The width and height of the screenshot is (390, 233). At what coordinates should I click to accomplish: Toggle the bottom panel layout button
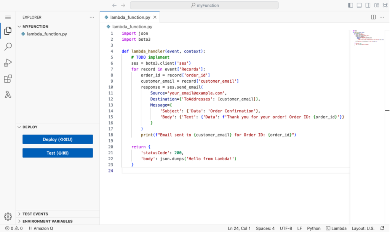click(359, 5)
